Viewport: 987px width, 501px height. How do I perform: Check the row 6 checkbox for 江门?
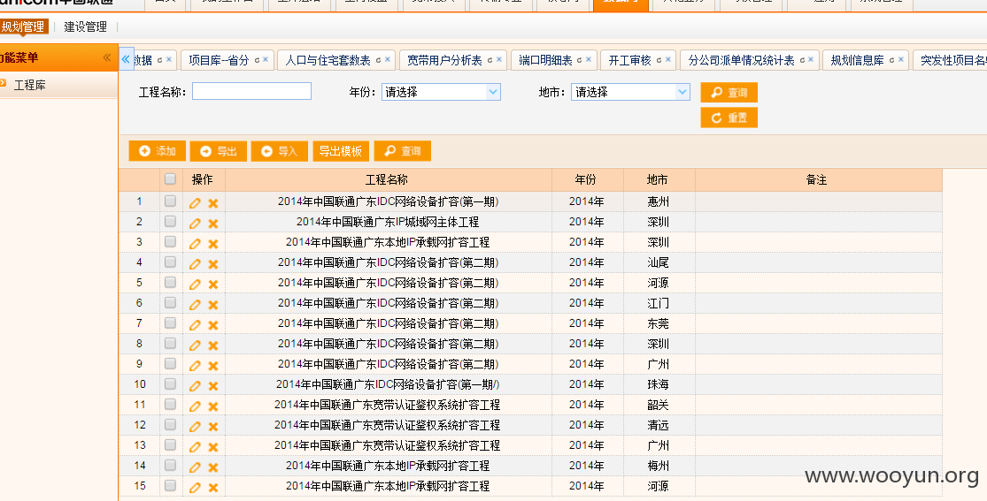coord(170,302)
